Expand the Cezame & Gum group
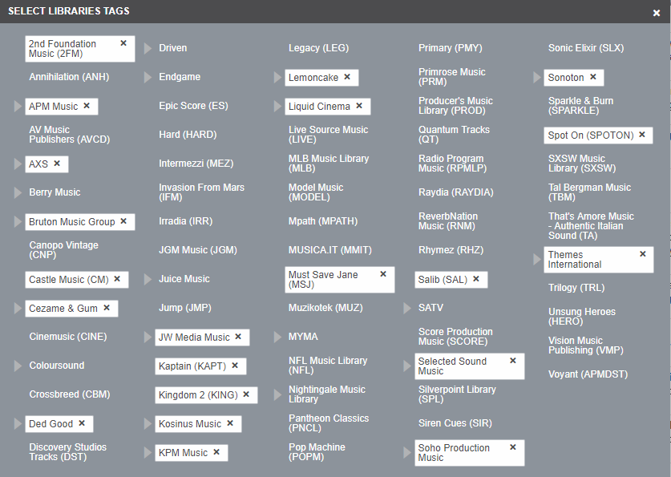The height and width of the screenshot is (477, 671). [18, 308]
